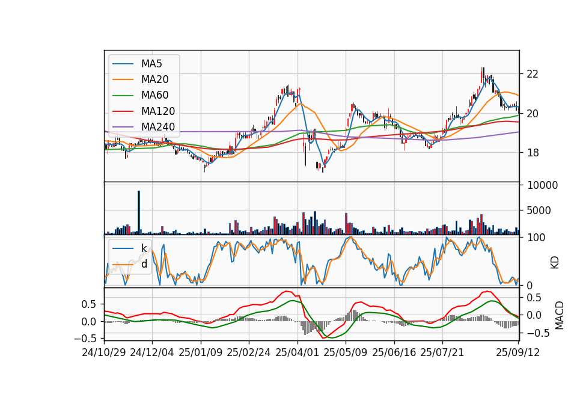Viewport: 577px width, 415px height.
Task: Click the MA120 legend label
Action: pyautogui.click(x=158, y=111)
